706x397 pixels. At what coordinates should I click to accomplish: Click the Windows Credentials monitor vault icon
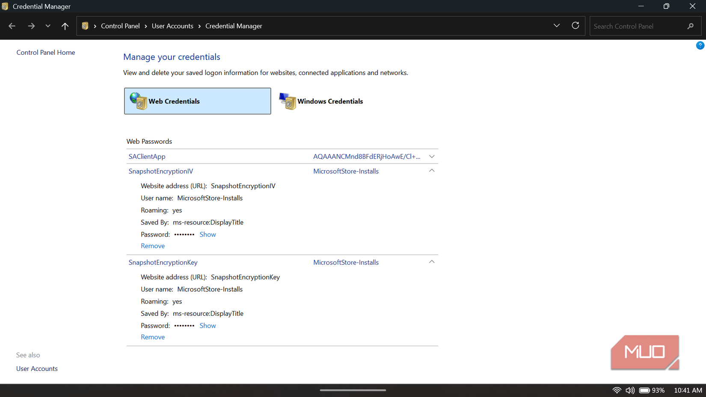[288, 101]
